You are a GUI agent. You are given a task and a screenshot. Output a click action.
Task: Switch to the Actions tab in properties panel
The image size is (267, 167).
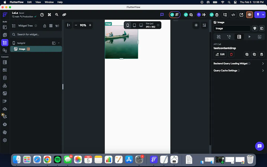click(x=229, y=37)
